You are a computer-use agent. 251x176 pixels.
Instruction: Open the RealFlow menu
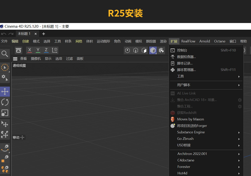tap(188, 41)
